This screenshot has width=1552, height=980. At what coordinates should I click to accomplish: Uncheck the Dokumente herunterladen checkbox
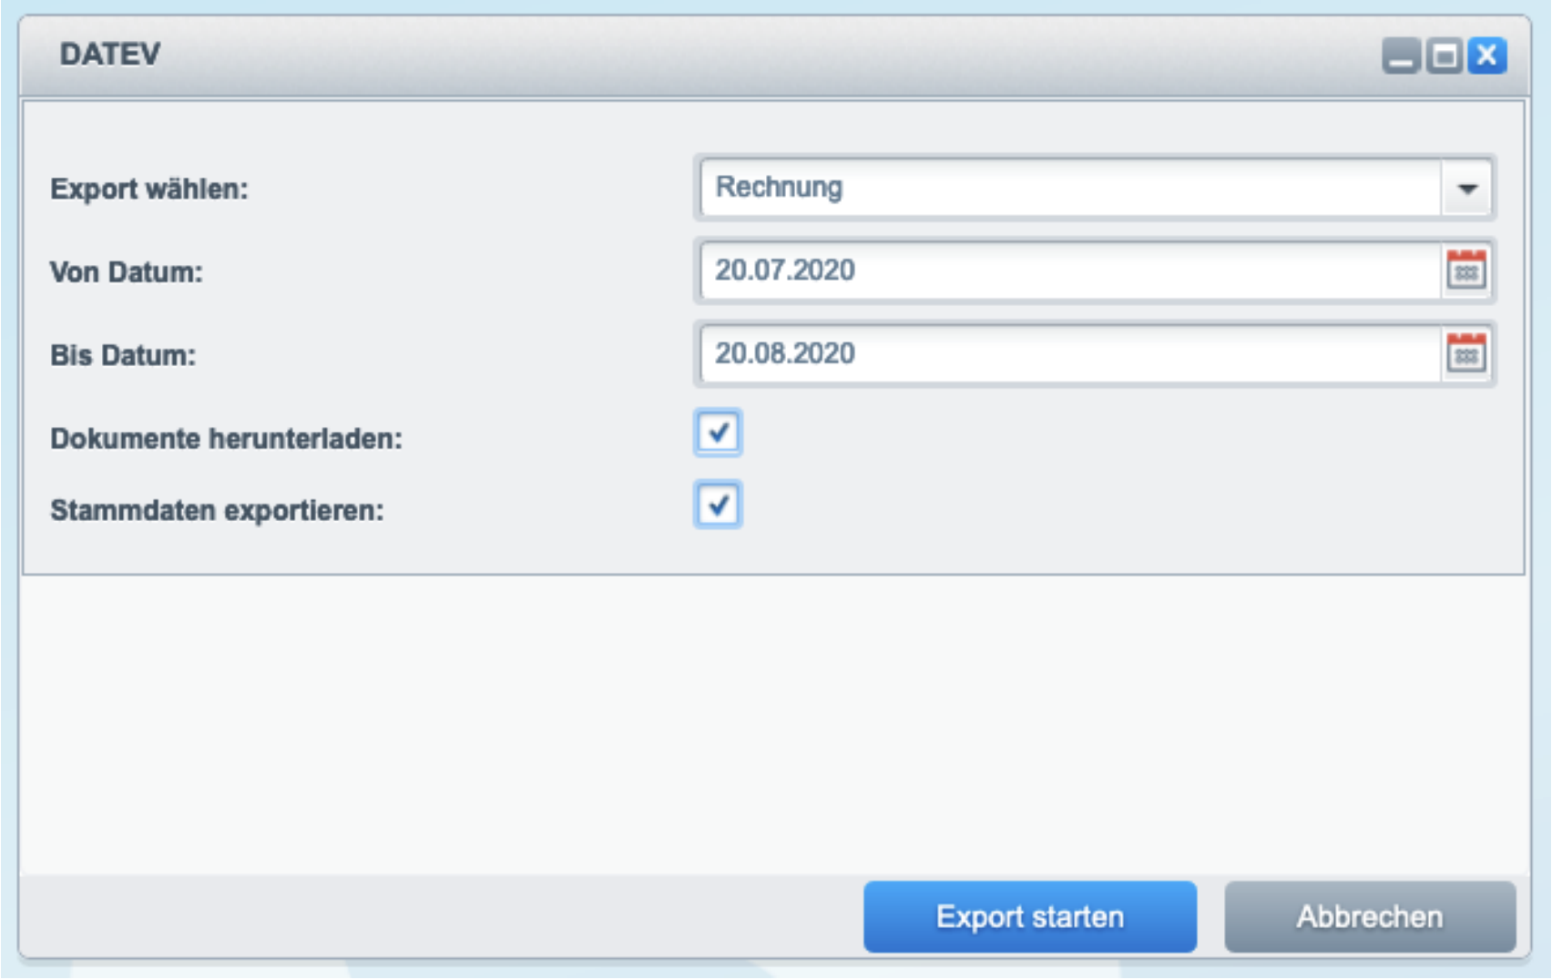pyautogui.click(x=718, y=433)
